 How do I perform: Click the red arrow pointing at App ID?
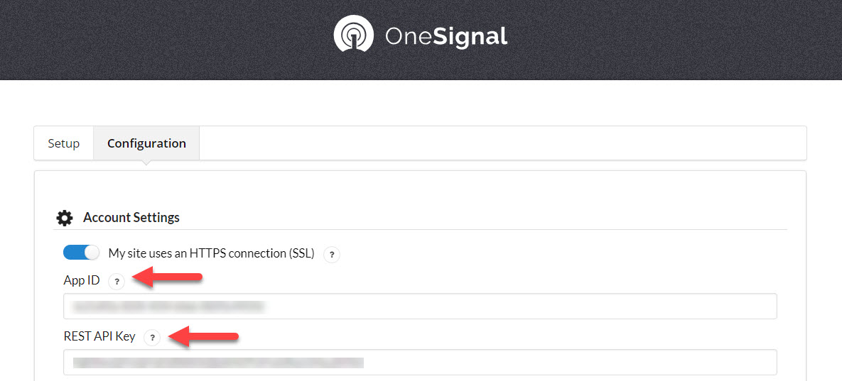tap(166, 279)
